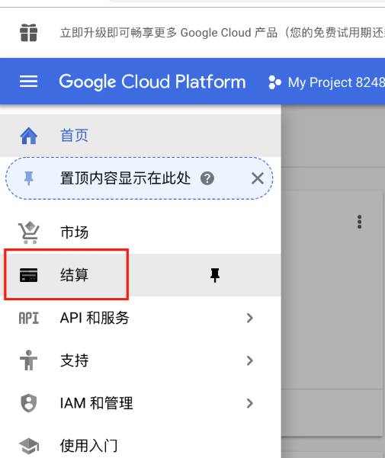This screenshot has height=458, width=385.
Task: Click the blue pin icon in hint box
Action: pos(29,178)
